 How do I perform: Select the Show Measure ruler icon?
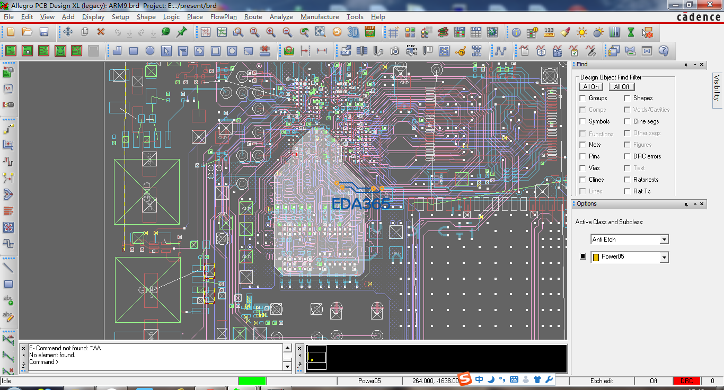[x=549, y=32]
